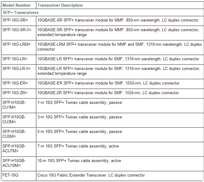Viewport: 204px width, 182px height.
Task: Select the 3-m Twinax passive cable description
Action: pos(80,117)
